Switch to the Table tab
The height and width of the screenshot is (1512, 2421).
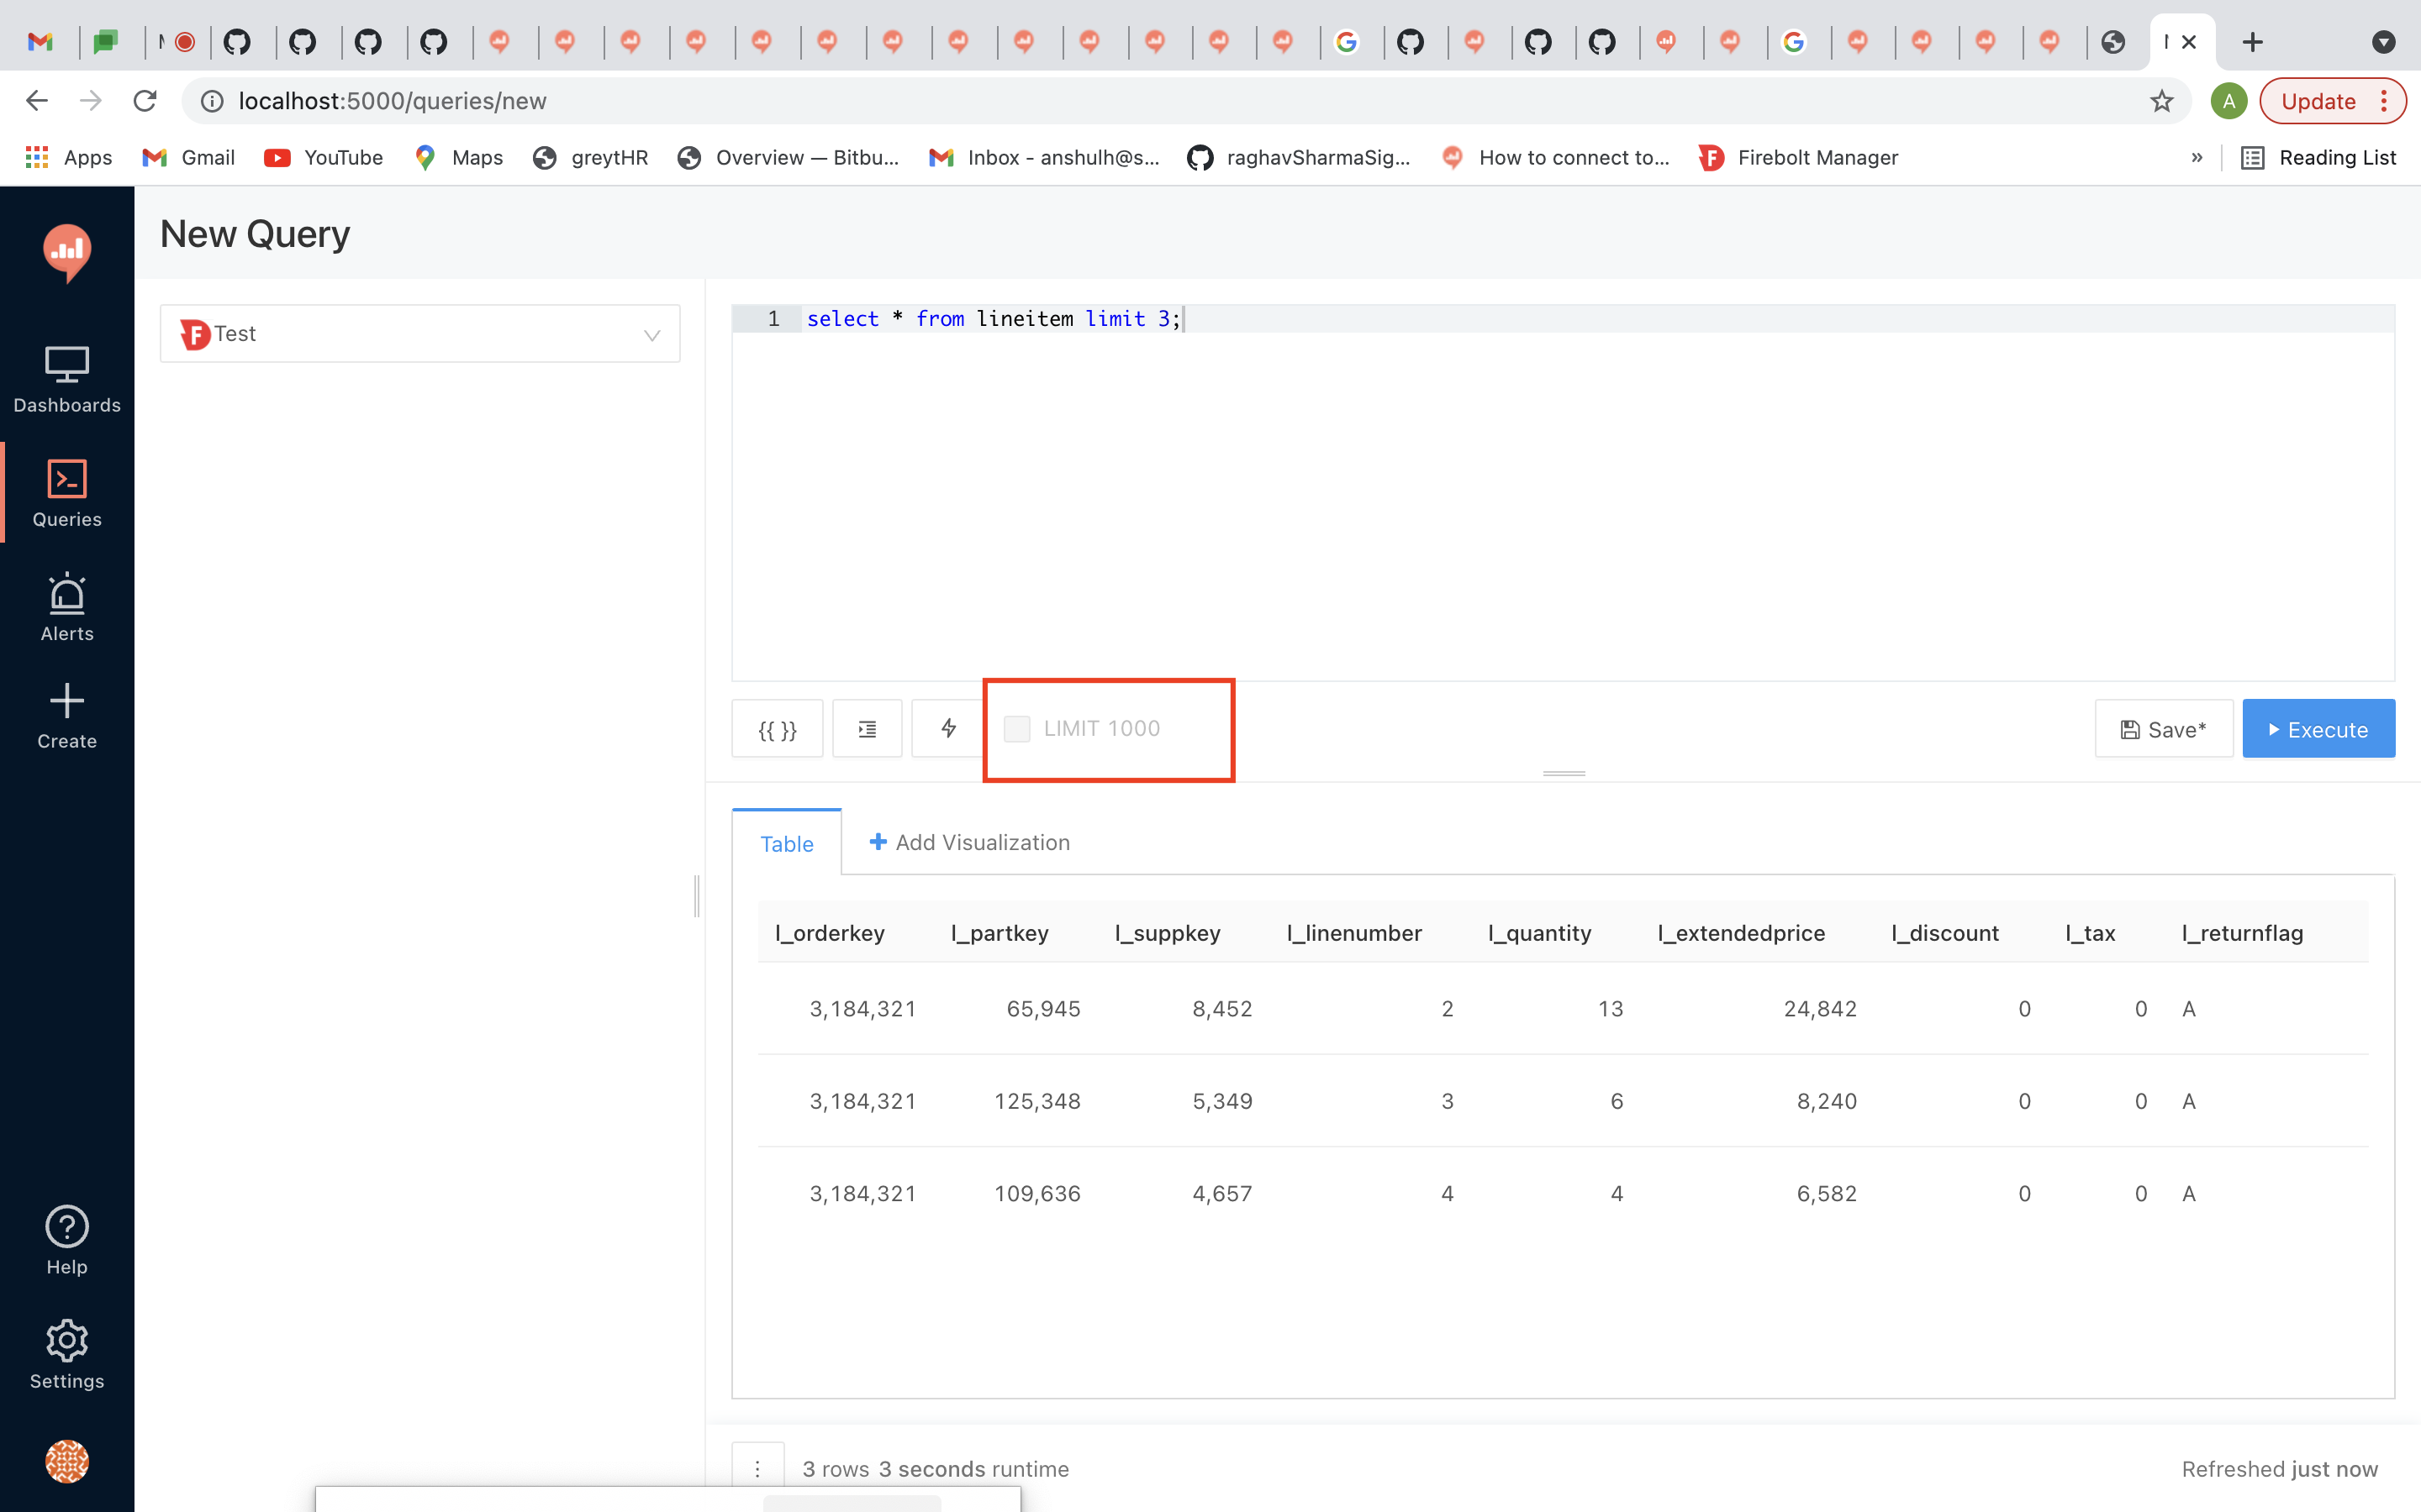pyautogui.click(x=788, y=843)
